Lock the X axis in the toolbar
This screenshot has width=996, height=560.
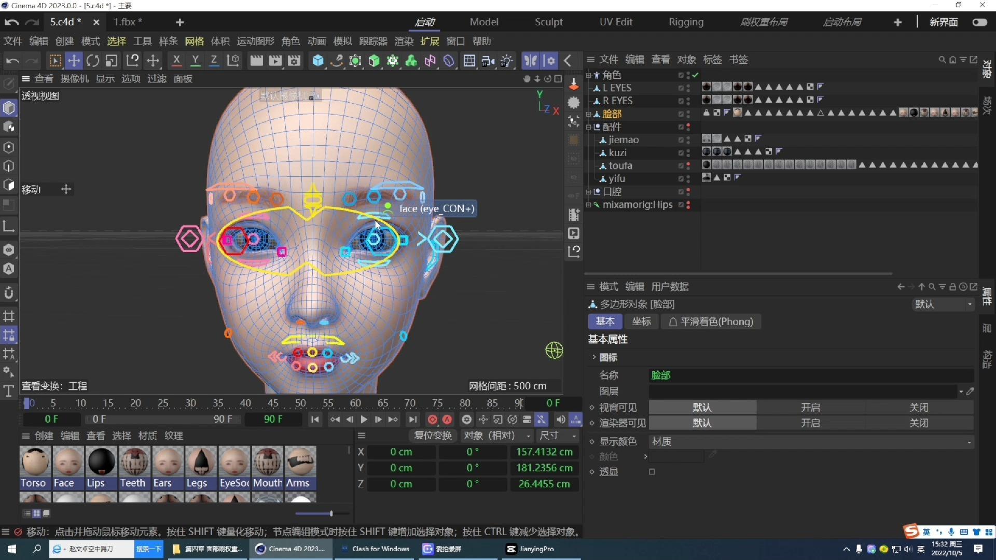pos(176,61)
